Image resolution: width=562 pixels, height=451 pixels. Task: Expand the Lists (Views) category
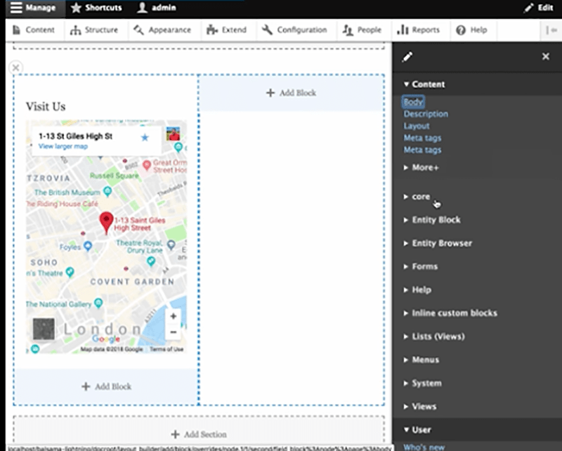(438, 336)
